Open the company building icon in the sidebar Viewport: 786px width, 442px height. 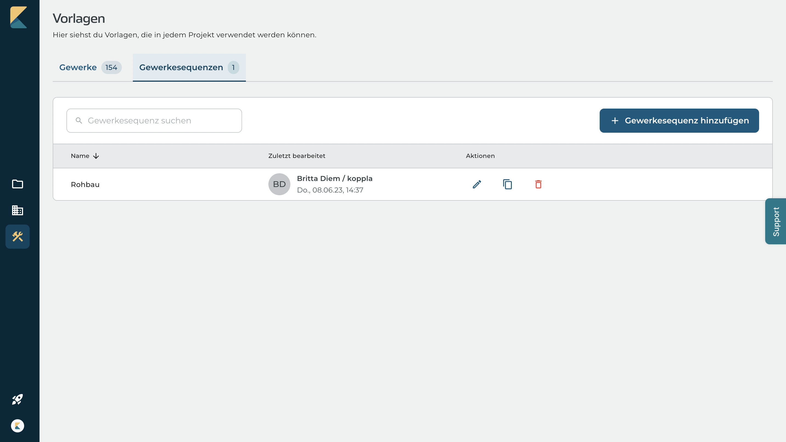click(x=17, y=210)
